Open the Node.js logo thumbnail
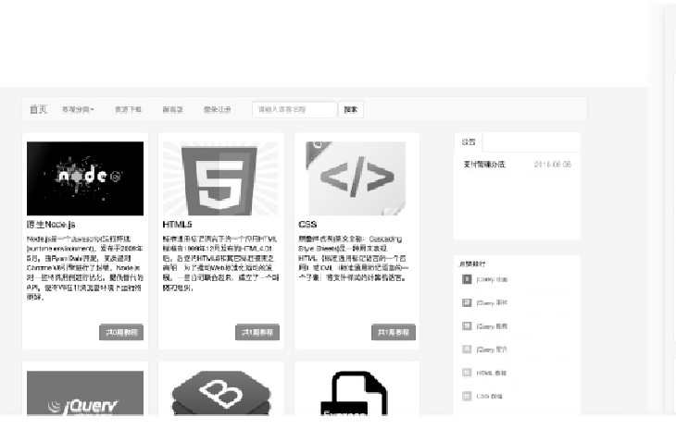Viewport: 676px width, 429px height. pos(85,178)
